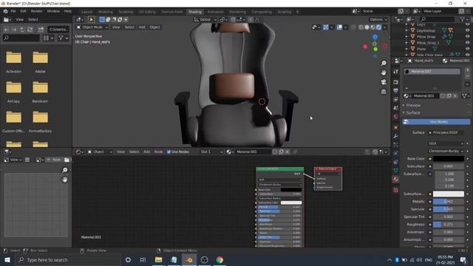The width and height of the screenshot is (473, 266).
Task: Select rendered viewport shading mode
Action: coord(379,27)
